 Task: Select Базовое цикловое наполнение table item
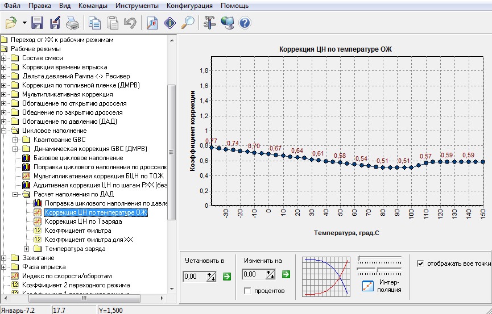[x=78, y=158]
